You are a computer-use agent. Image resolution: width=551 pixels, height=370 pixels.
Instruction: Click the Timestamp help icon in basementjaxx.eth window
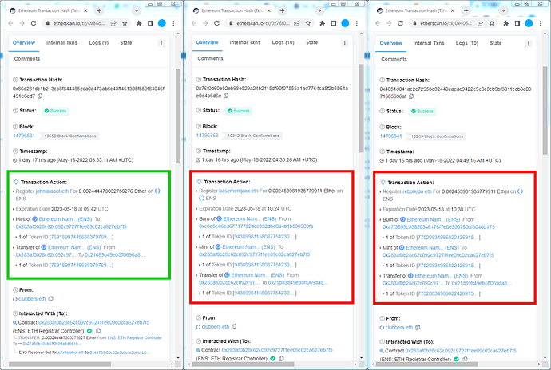198,151
